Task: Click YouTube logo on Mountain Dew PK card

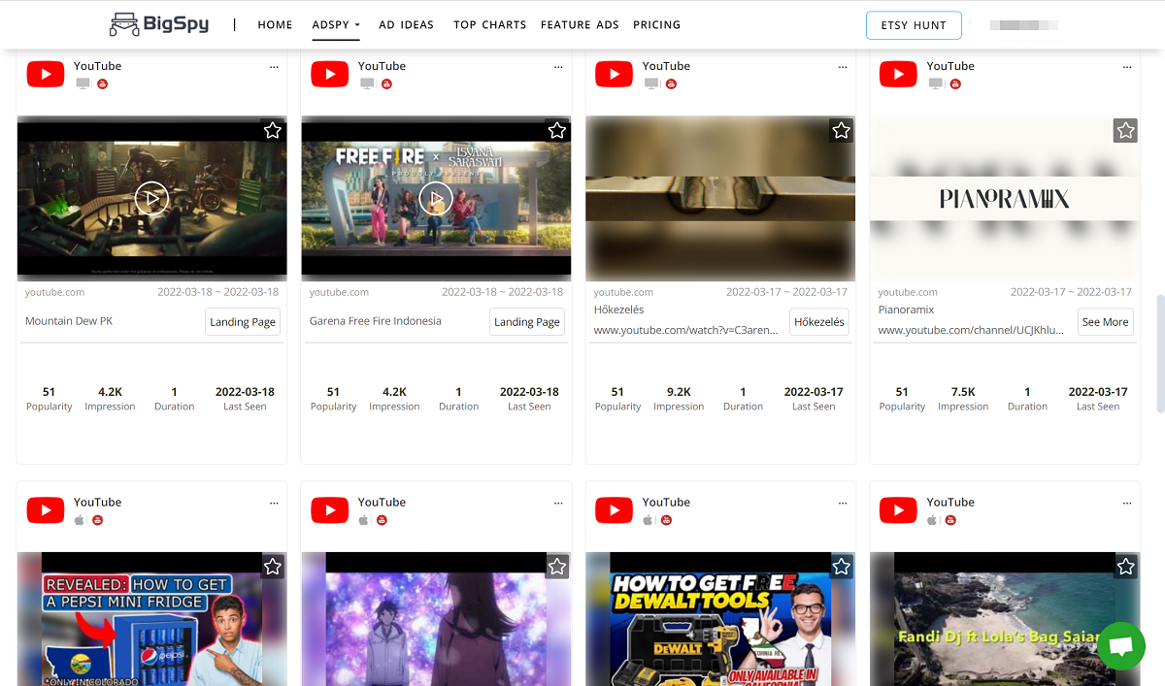Action: coord(46,75)
